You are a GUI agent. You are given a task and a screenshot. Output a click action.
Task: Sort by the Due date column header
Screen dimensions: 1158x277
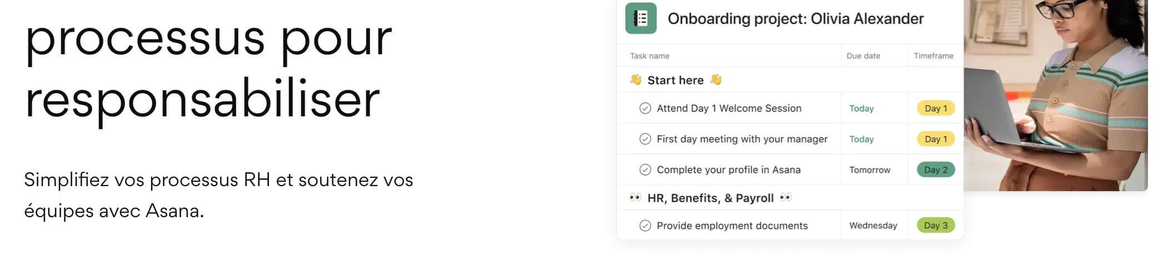[863, 56]
